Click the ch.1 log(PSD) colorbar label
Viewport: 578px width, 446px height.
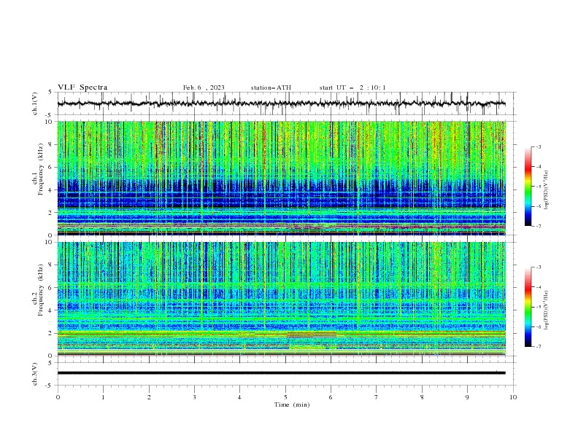click(x=546, y=190)
